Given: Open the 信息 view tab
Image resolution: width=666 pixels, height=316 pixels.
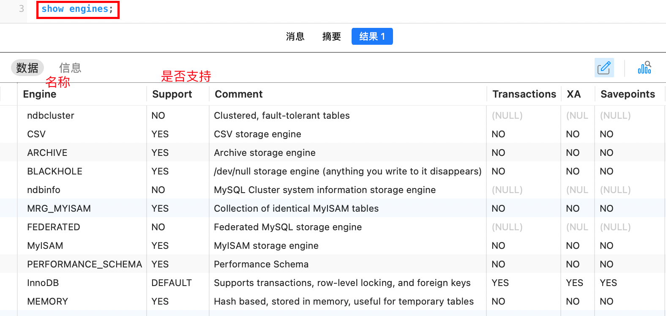Looking at the screenshot, I should point(70,68).
